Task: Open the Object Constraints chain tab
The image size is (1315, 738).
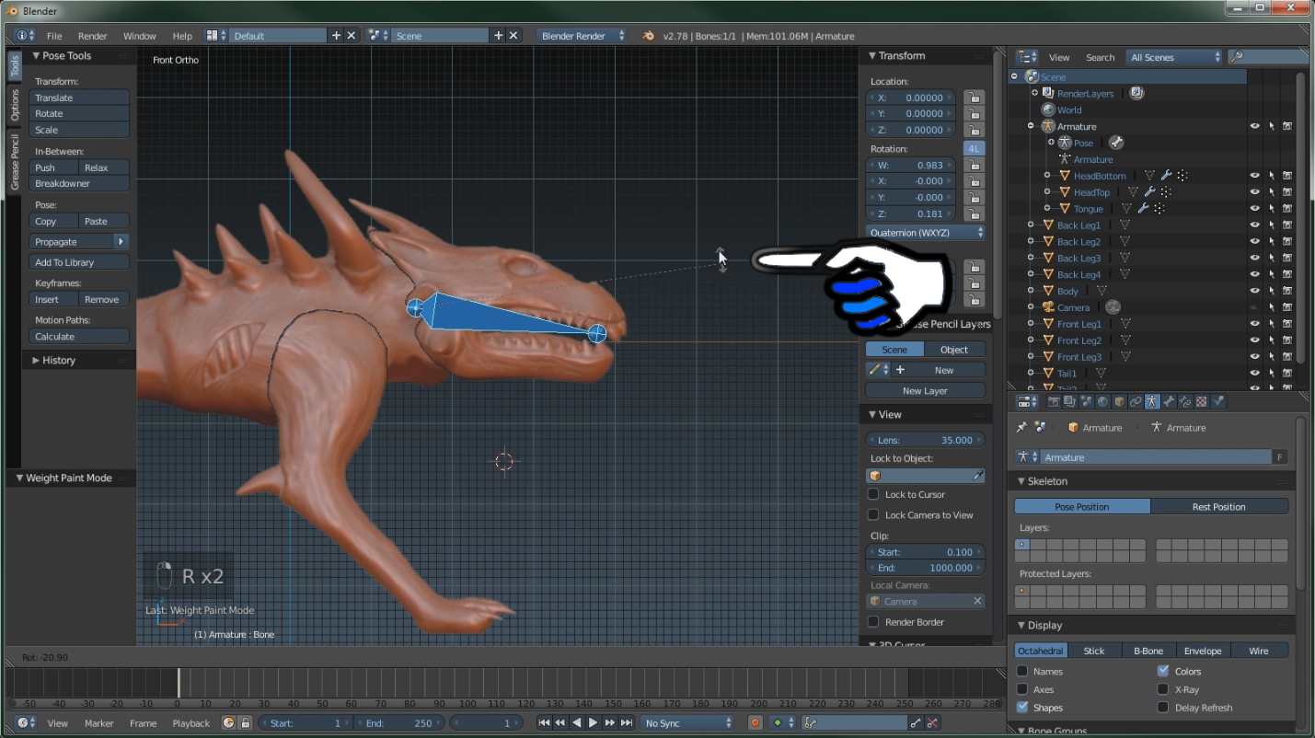Action: pyautogui.click(x=1136, y=402)
